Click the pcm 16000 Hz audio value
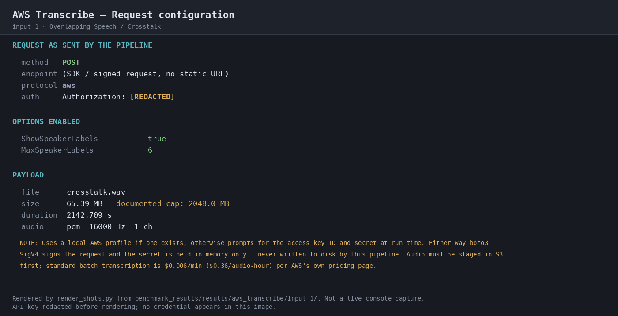This screenshot has width=618, height=316. coord(109,227)
